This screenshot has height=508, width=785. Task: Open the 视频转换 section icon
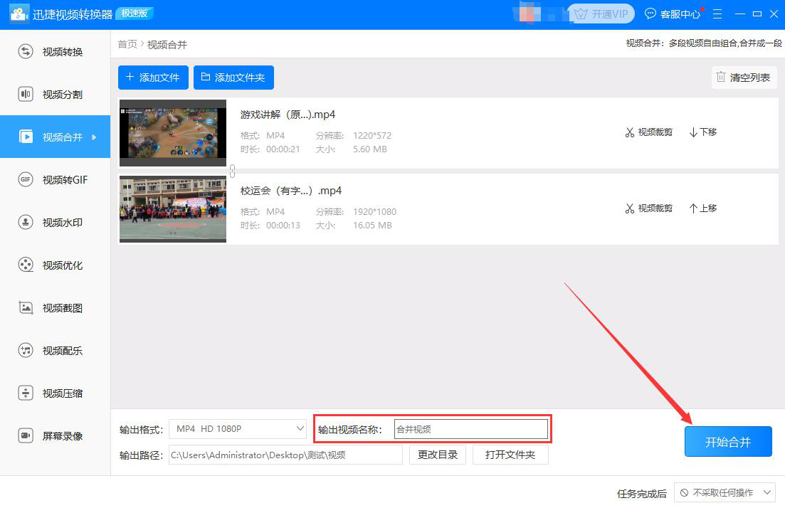point(26,51)
